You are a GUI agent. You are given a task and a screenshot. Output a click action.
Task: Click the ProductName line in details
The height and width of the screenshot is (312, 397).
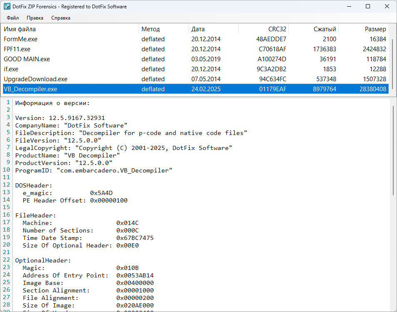tap(67, 155)
